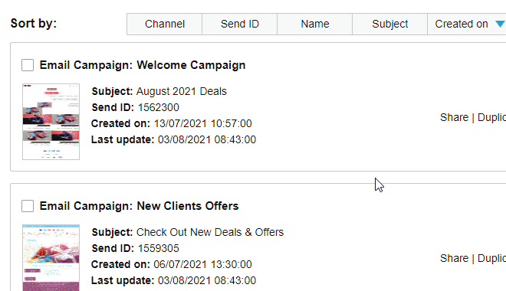Sort campaigns by Send ID
Screen dimensions: 506x291
(x=240, y=25)
